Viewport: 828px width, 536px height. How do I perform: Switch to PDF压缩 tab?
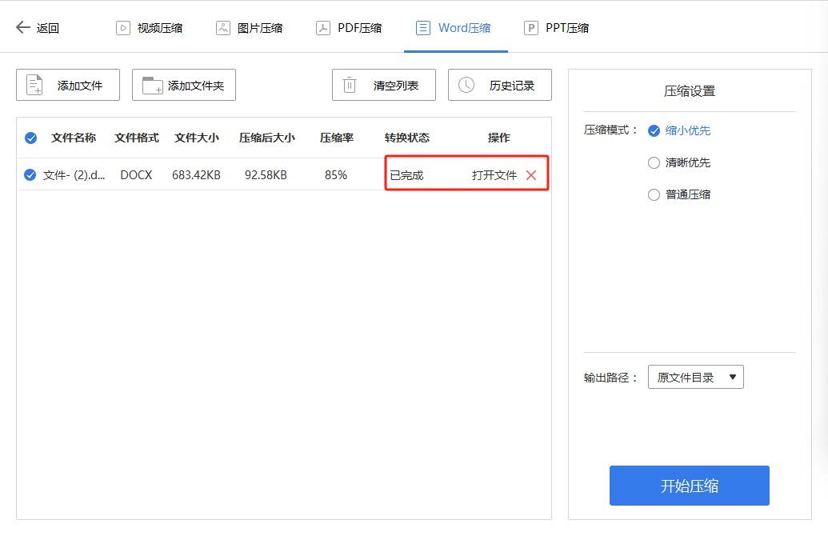pyautogui.click(x=349, y=27)
